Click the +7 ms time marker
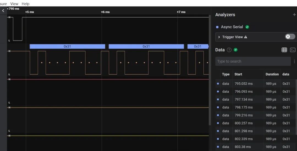 point(181,12)
